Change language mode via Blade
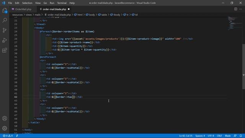 pyautogui.click(x=228, y=136)
